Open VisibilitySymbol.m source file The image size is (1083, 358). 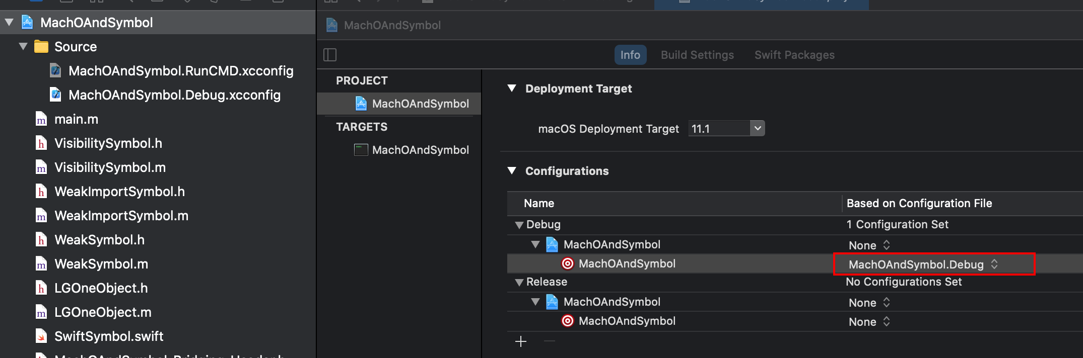tap(110, 167)
